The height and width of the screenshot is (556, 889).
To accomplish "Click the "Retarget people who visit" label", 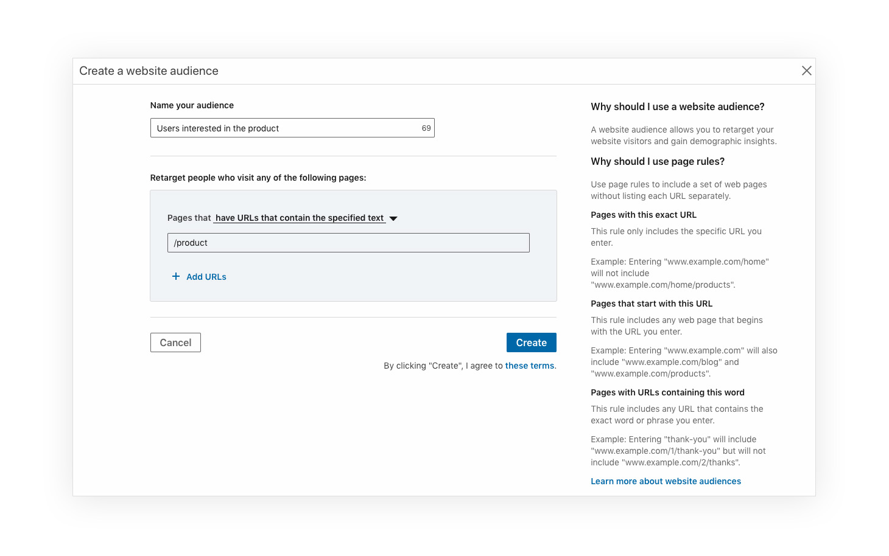I will coord(258,178).
